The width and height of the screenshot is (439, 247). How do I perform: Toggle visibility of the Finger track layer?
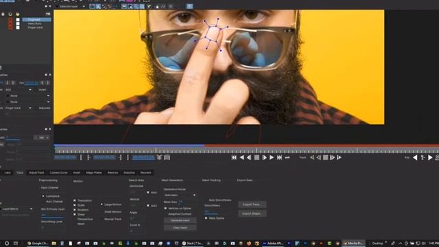point(10,27)
